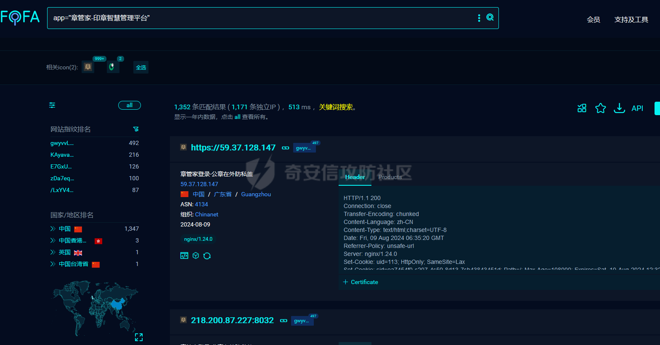Image resolution: width=660 pixels, height=345 pixels.
Task: Click the download results icon
Action: [x=619, y=108]
